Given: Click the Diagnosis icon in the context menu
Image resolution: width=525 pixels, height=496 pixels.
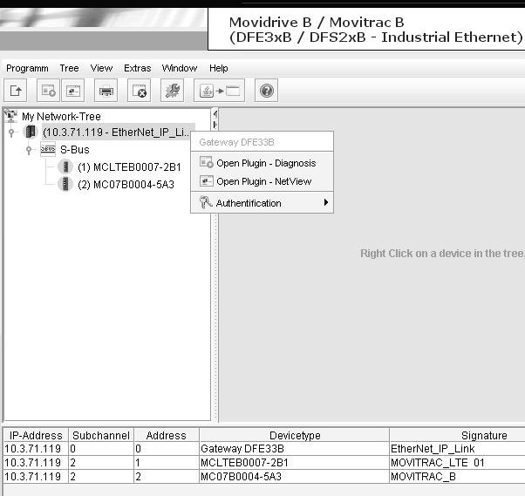Looking at the screenshot, I should pos(206,163).
